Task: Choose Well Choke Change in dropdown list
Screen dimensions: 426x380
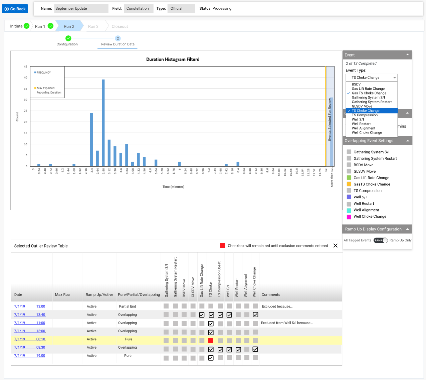Action: [367, 133]
